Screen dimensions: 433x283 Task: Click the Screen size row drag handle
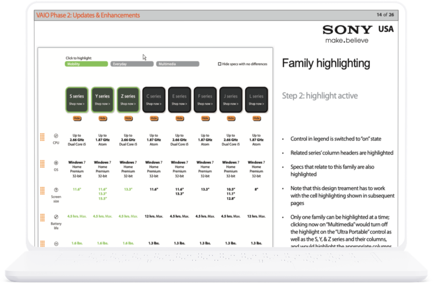(42, 191)
